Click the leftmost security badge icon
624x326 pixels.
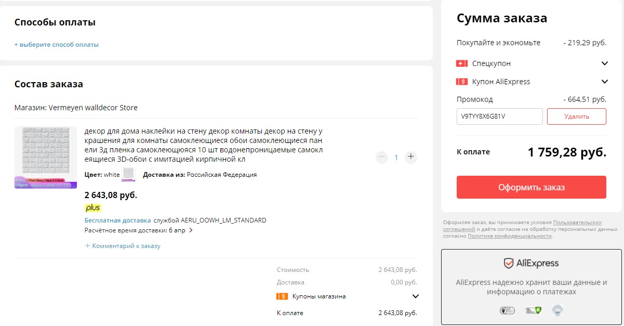pos(507,311)
